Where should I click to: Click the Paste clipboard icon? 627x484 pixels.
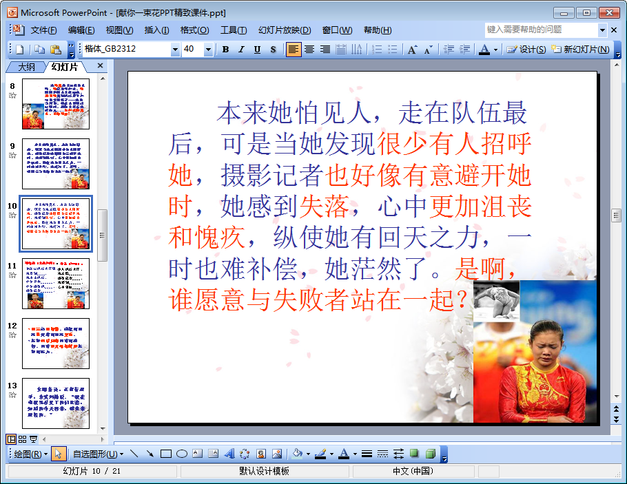coord(56,50)
